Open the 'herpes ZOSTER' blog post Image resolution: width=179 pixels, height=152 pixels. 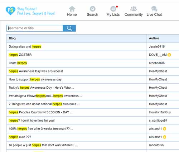20,55
